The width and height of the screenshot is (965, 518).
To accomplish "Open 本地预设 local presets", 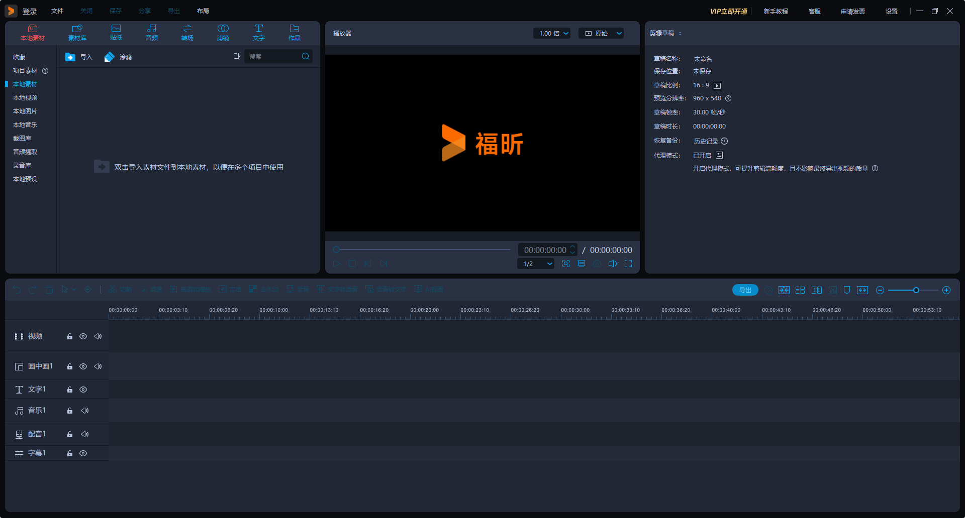I will (25, 179).
